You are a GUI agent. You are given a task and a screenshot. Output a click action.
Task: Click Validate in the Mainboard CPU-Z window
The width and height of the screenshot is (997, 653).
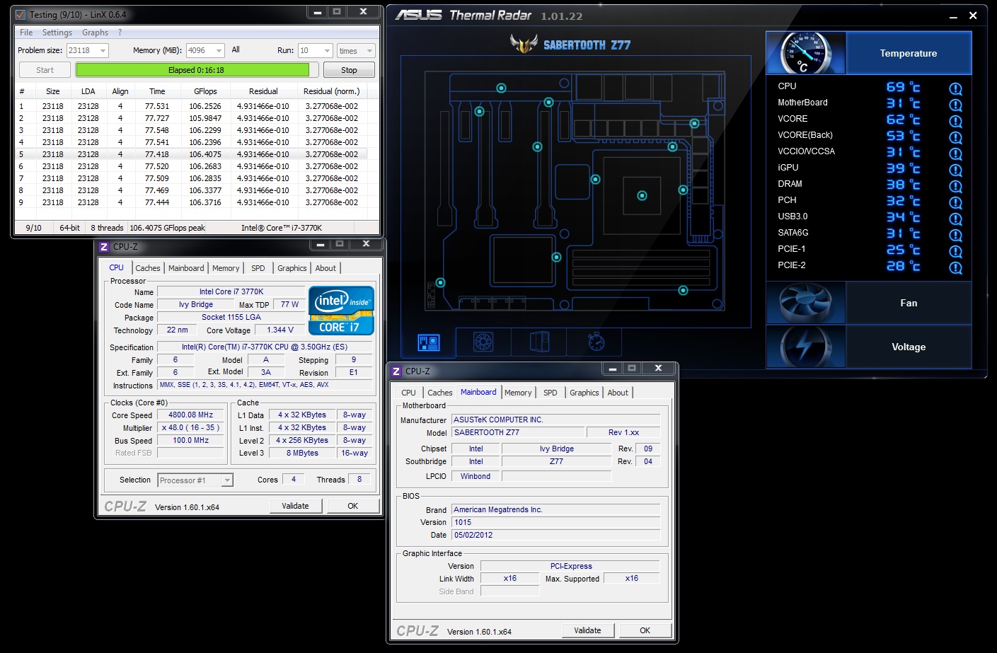click(587, 630)
